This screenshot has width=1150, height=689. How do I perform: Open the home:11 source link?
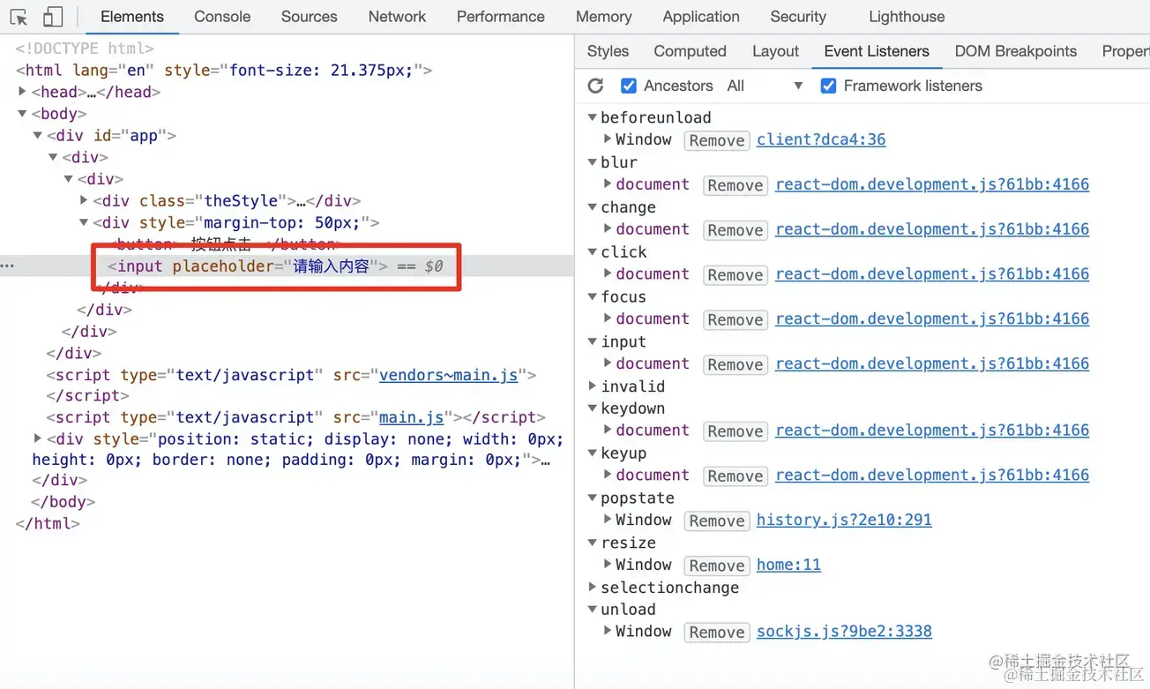click(x=788, y=565)
